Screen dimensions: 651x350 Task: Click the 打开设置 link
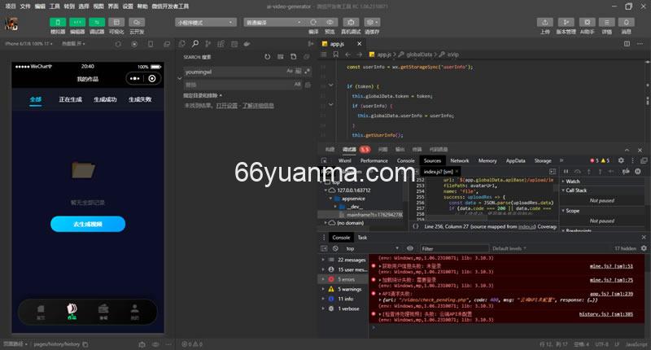point(227,106)
